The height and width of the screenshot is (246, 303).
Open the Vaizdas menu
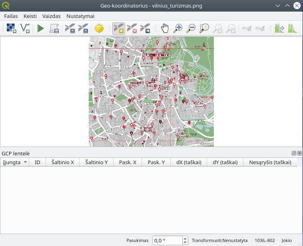click(x=52, y=16)
